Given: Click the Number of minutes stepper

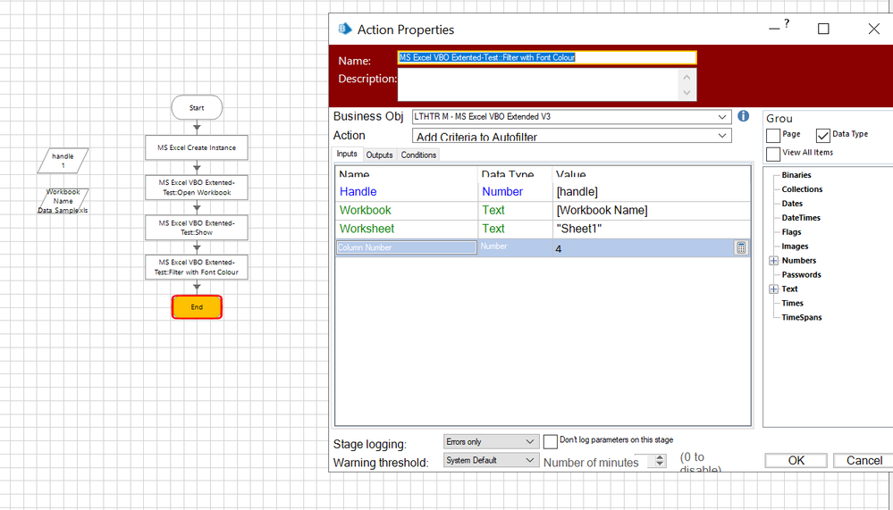Looking at the screenshot, I should coord(661,461).
